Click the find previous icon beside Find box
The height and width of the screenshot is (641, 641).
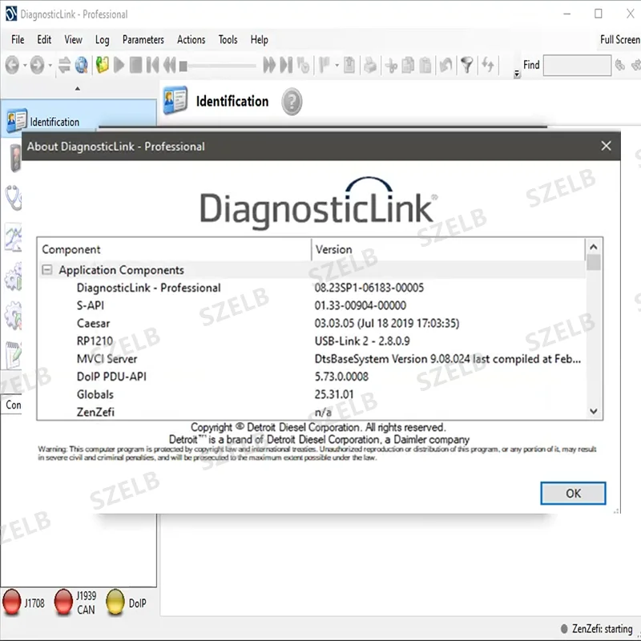(x=620, y=65)
